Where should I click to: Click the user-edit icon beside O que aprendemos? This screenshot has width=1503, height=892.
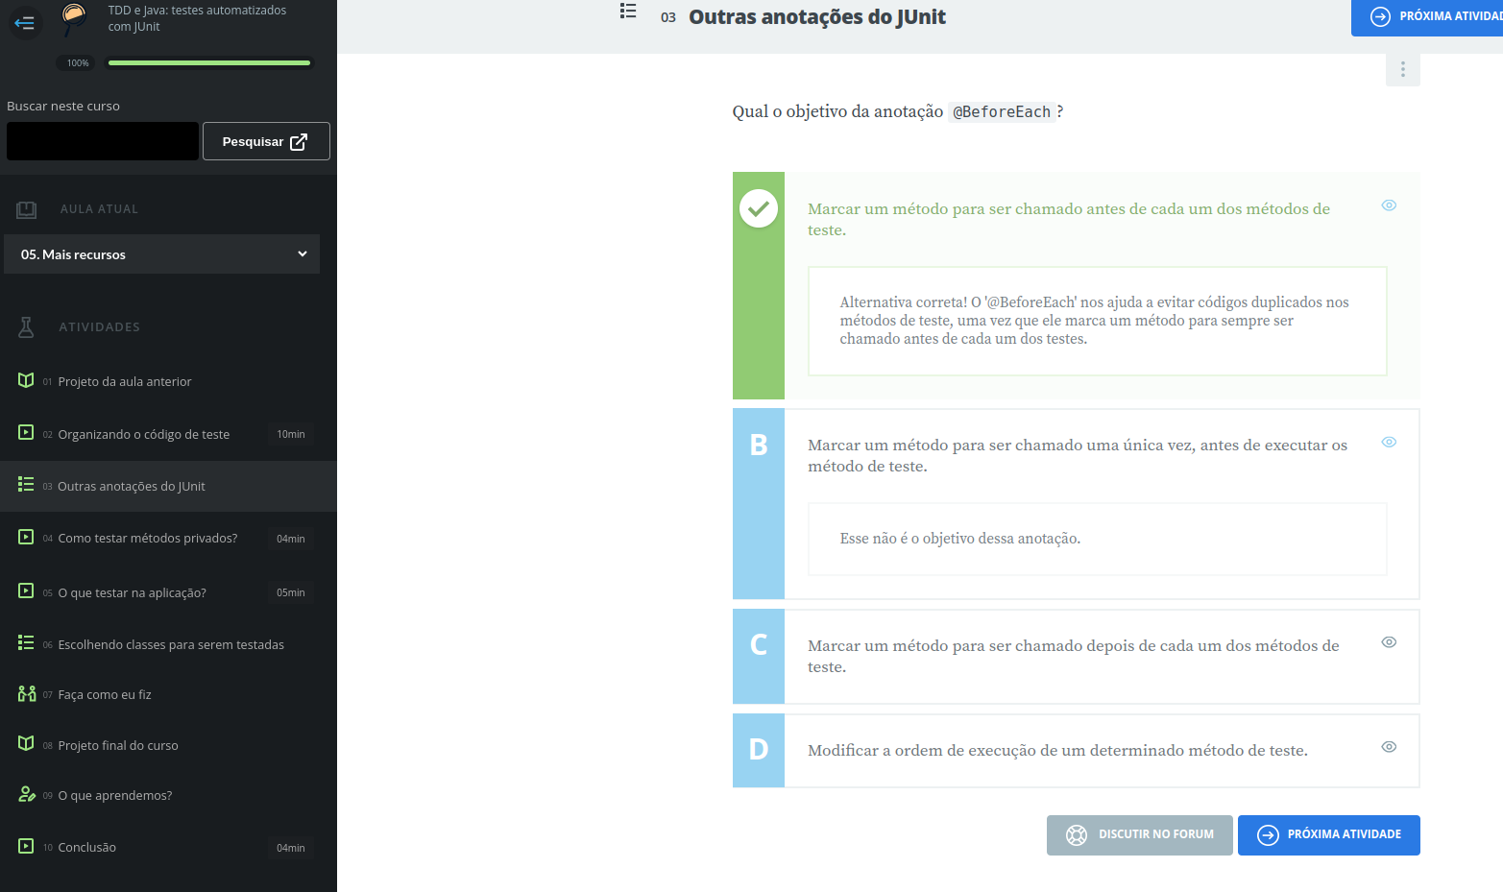click(x=27, y=794)
